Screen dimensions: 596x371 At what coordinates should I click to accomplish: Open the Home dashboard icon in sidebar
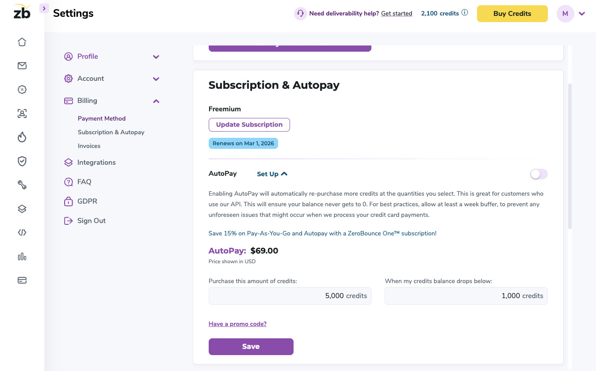pos(22,42)
